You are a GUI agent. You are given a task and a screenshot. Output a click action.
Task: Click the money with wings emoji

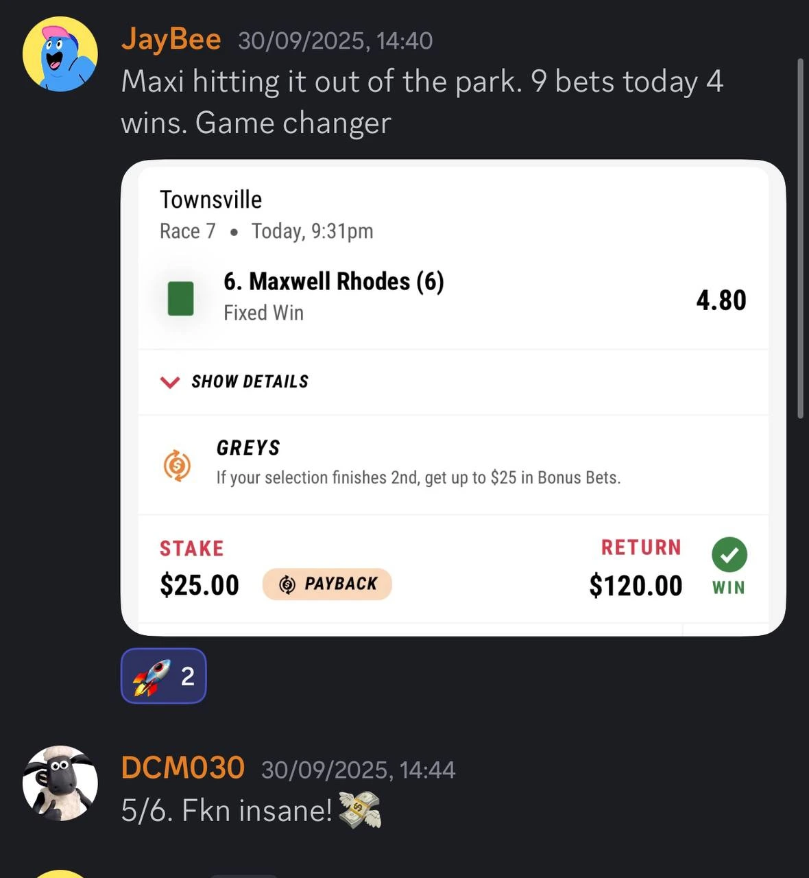tap(359, 810)
